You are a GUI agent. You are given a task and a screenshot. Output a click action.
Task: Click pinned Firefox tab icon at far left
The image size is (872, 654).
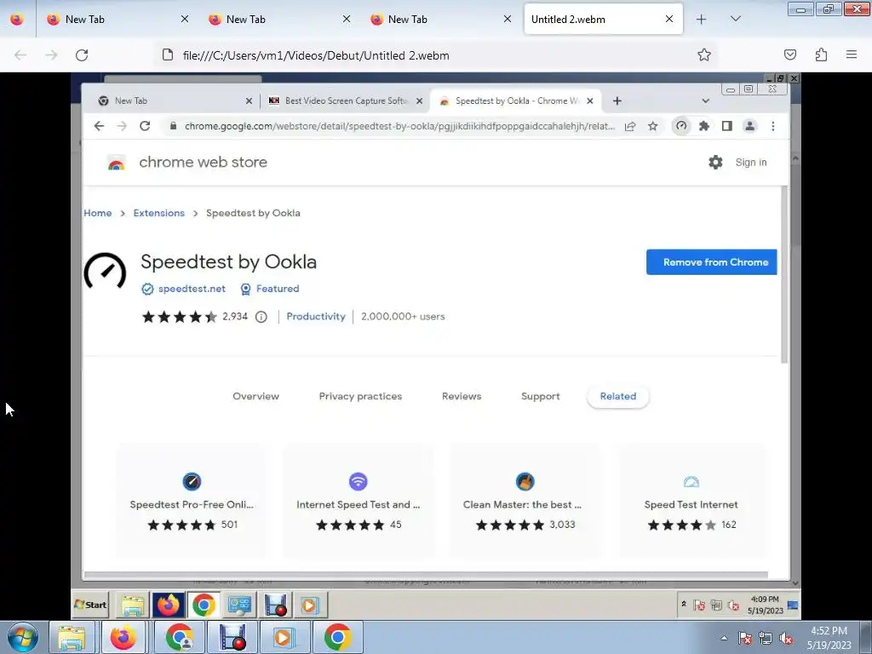(17, 19)
